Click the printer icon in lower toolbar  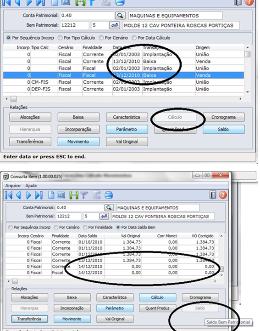pyautogui.click(x=109, y=195)
